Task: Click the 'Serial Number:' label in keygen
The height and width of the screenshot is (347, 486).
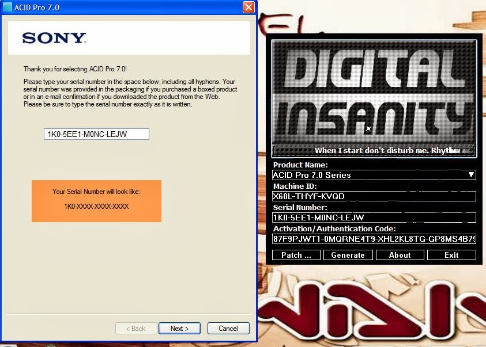Action: [300, 208]
